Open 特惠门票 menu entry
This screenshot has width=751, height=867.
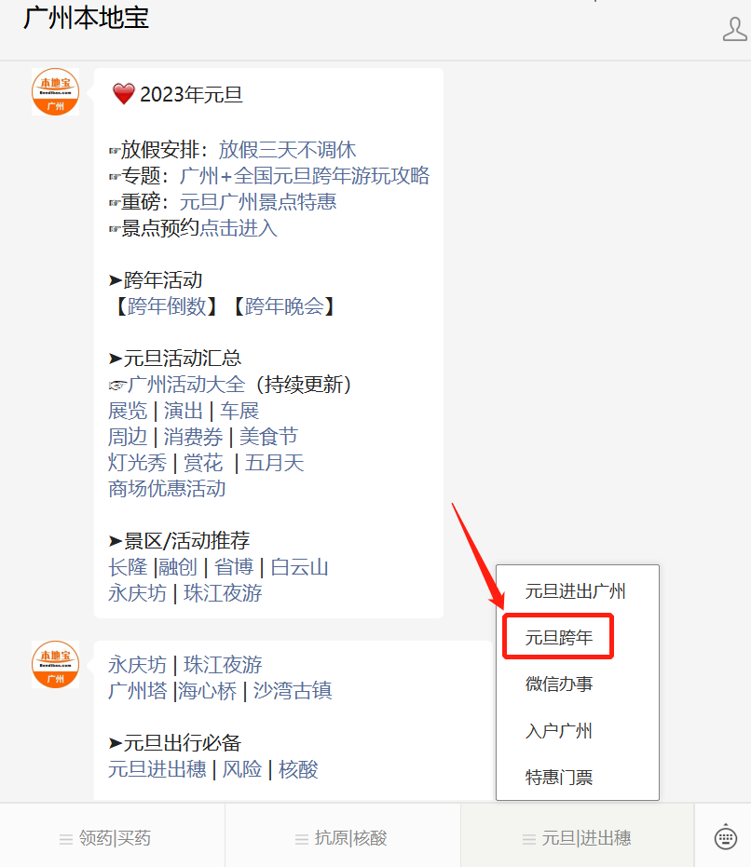coord(558,778)
